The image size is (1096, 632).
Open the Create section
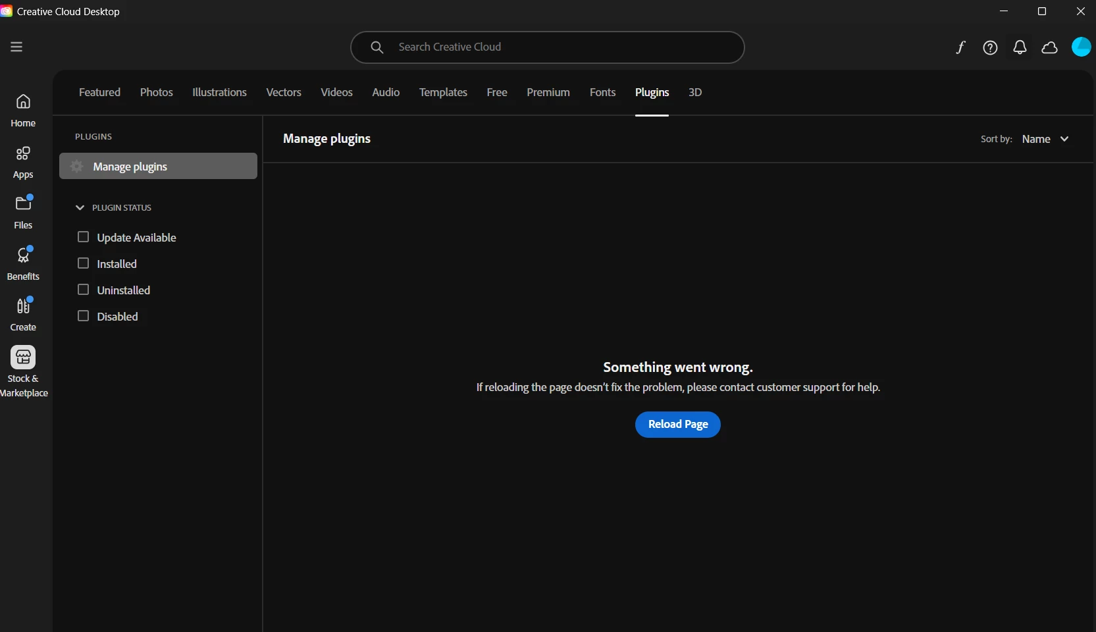[23, 314]
